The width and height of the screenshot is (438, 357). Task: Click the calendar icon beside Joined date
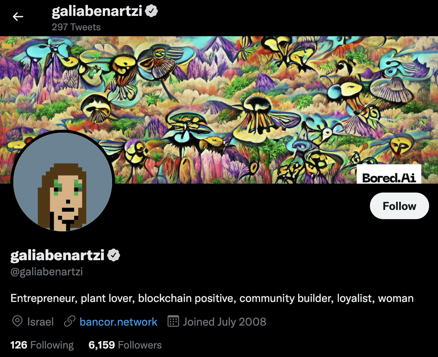173,321
